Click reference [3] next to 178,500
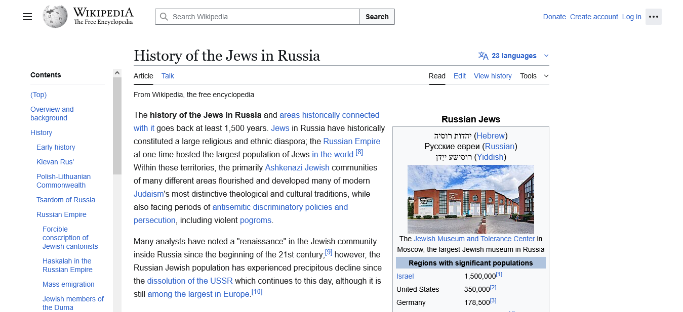 [x=493, y=300]
